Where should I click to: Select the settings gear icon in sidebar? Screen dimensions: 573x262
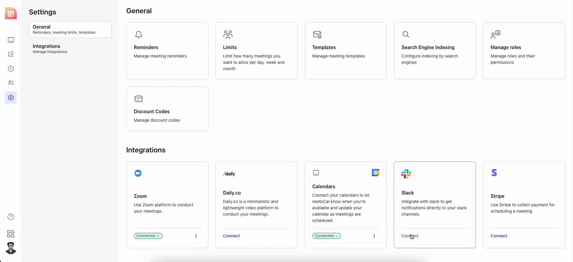[x=11, y=98]
